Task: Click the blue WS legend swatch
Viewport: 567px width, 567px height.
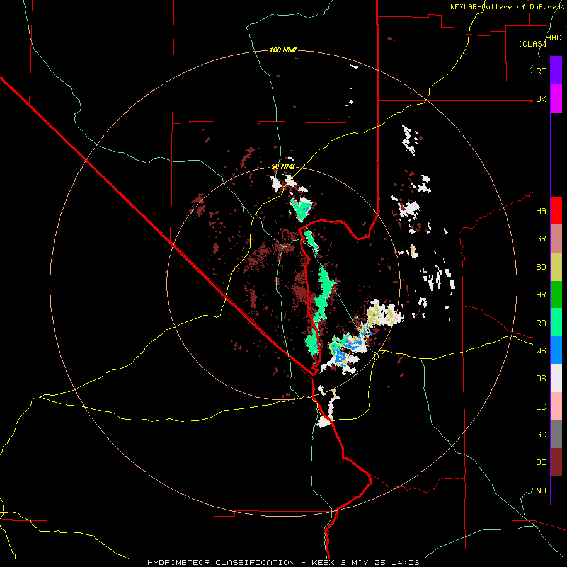Action: [x=556, y=350]
